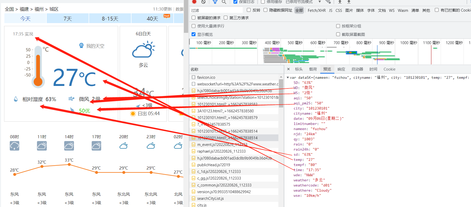
Task: Filter requests by CSS type
Action: pyautogui.click(x=339, y=10)
